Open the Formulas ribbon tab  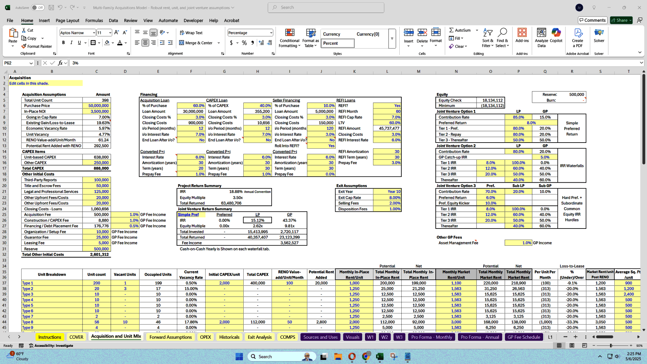[94, 21]
